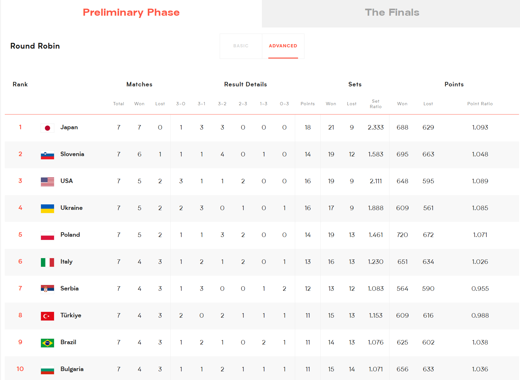Click the Bulgaria flag icon
Viewport: 520px width, 380px height.
pos(47,370)
